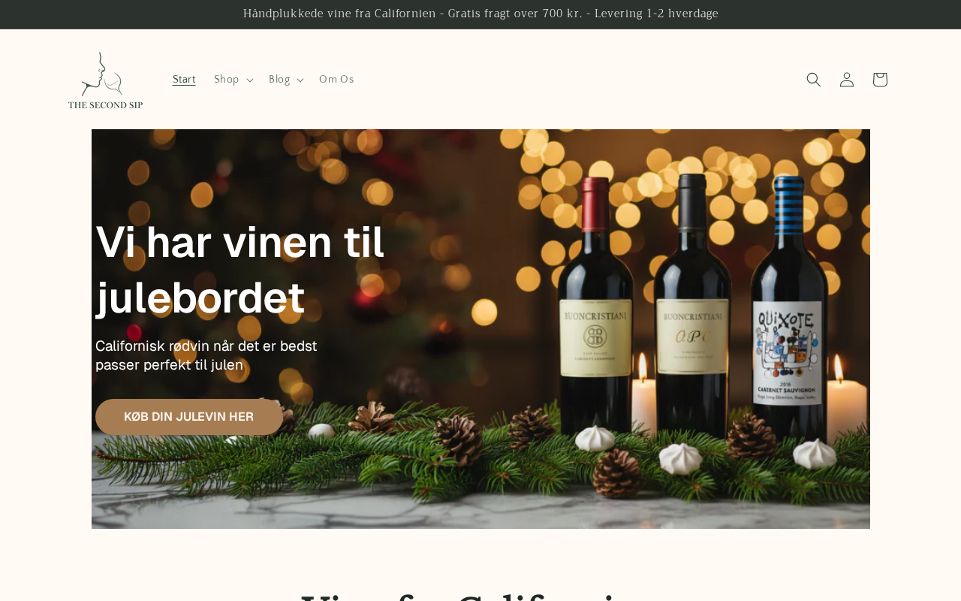Open the account login icon
This screenshot has width=961, height=601.
pyautogui.click(x=847, y=80)
